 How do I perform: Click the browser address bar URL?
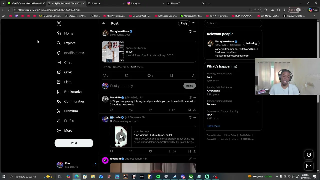[49, 10]
